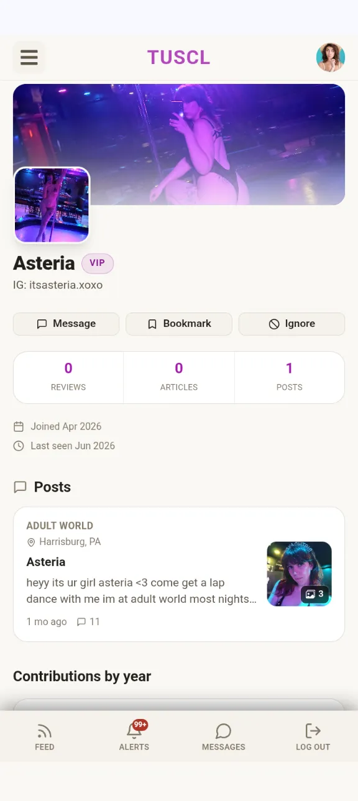Open the hamburger menu icon
Viewport: 358px width, 801px height.
(x=29, y=57)
